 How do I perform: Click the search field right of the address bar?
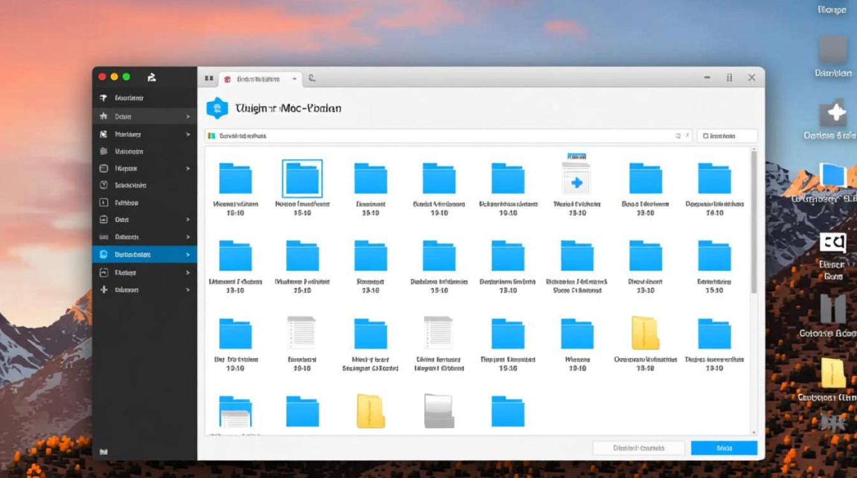[x=727, y=136]
